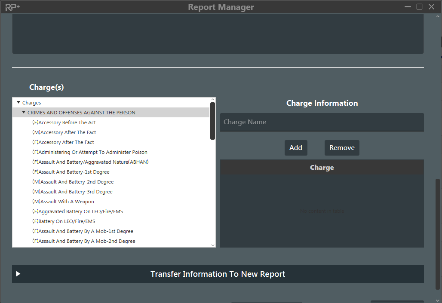Select (M)Assault And Battery-3rd Degree
442x303 pixels.
coord(72,192)
